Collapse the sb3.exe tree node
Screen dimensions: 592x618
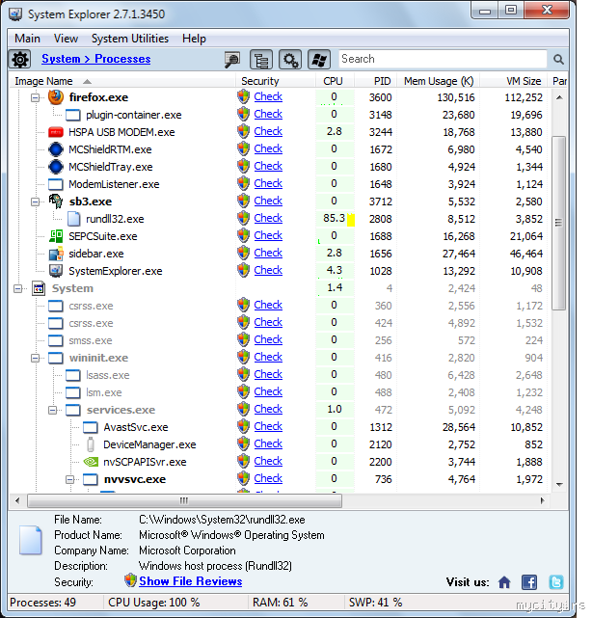click(x=35, y=202)
